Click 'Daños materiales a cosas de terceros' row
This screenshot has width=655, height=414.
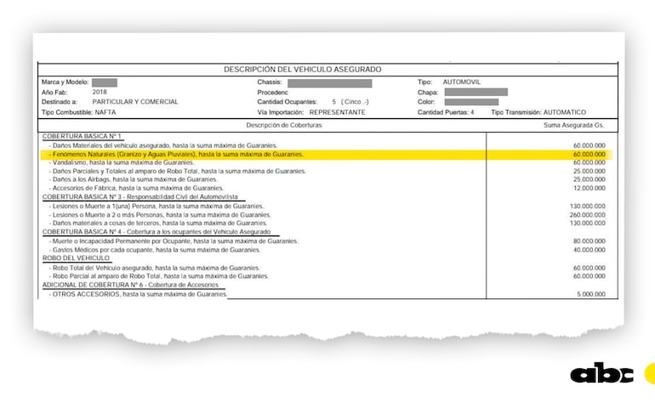[x=158, y=224]
